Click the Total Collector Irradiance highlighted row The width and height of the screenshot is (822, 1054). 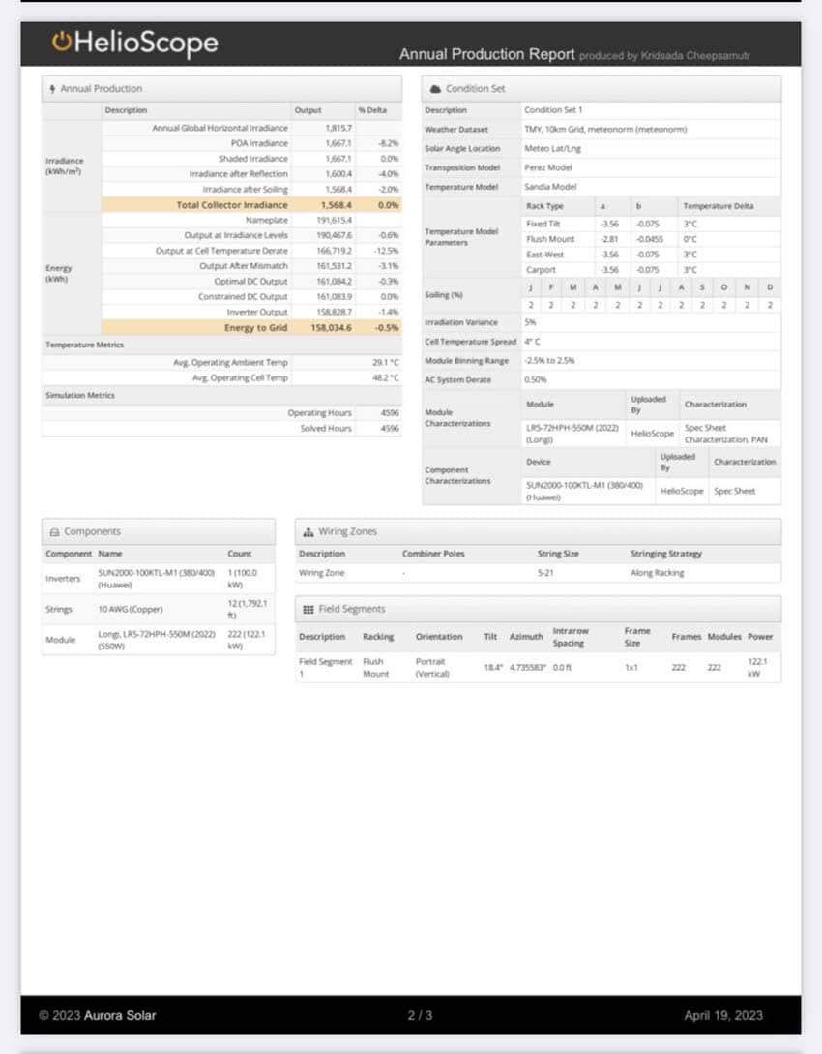(x=250, y=205)
